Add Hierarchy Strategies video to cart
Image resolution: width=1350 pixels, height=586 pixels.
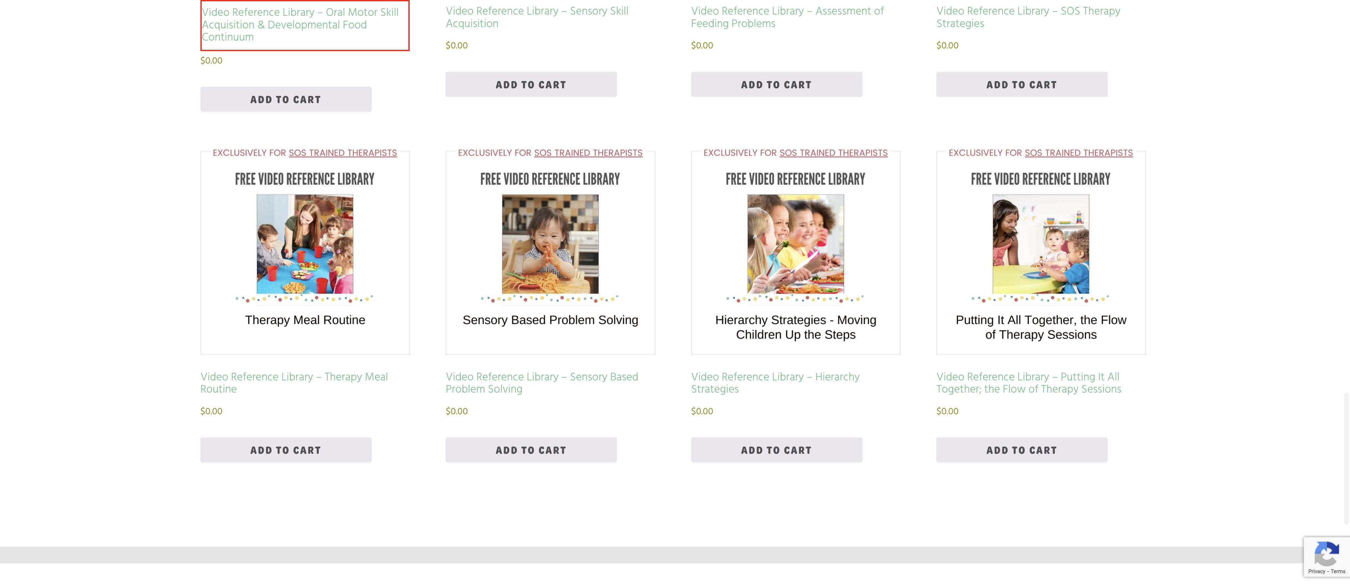click(x=776, y=450)
